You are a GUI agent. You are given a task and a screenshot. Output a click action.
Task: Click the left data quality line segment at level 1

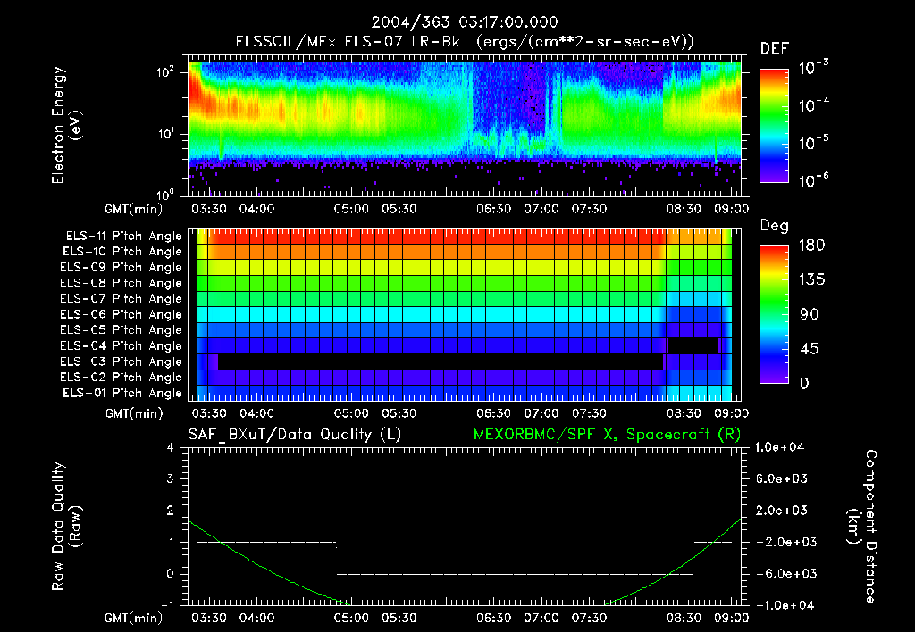(266, 542)
